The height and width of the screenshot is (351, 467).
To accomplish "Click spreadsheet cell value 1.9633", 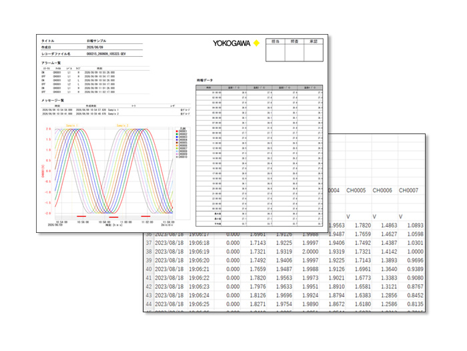I will click(x=284, y=287).
